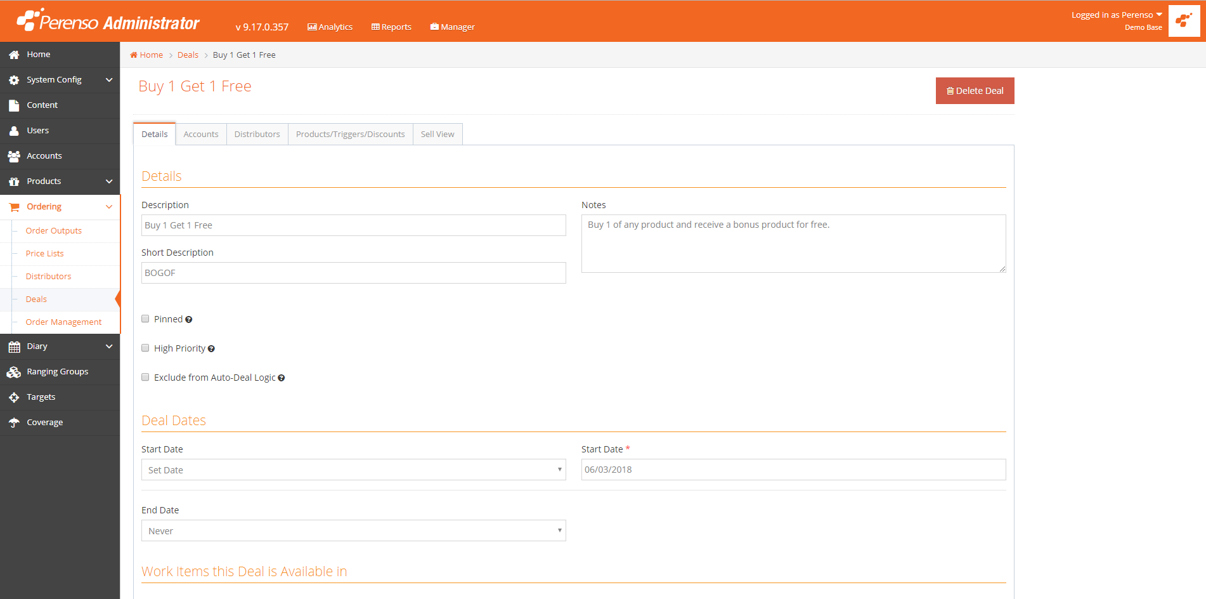Click the Targets crosshair icon
Image resolution: width=1206 pixels, height=599 pixels.
[14, 398]
